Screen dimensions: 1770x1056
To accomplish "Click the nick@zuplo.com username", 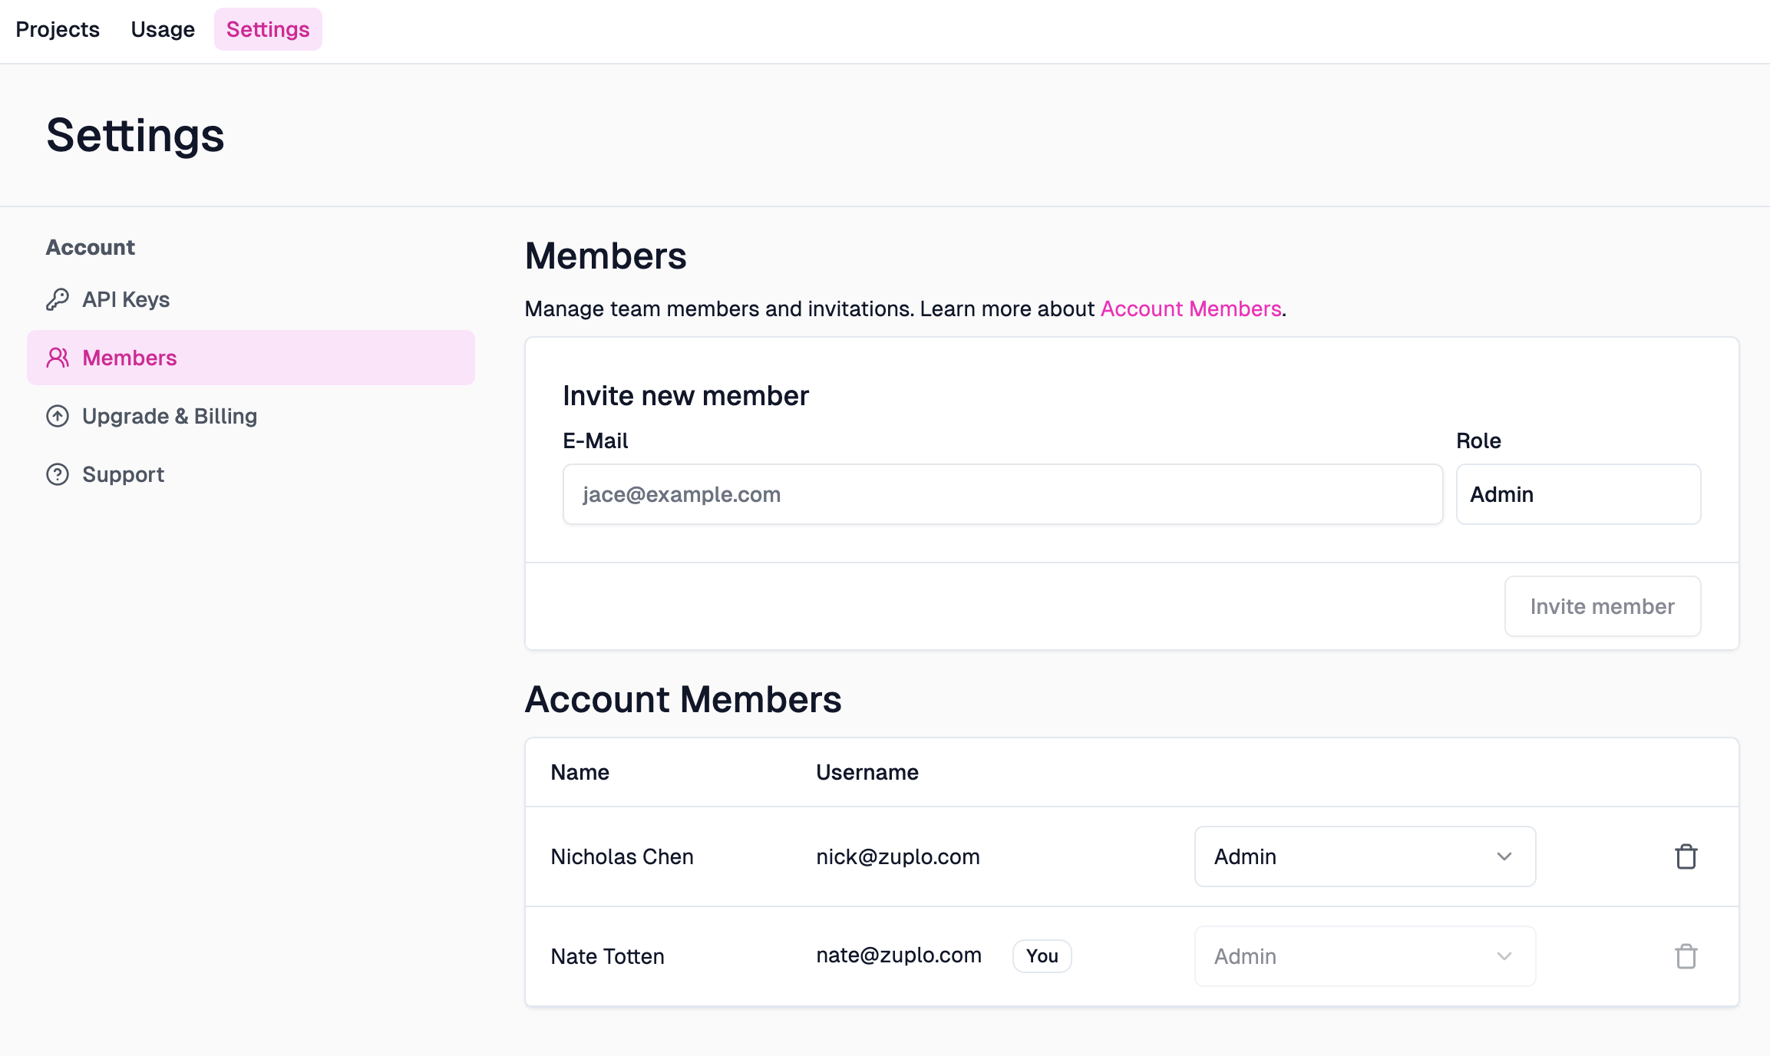I will [898, 856].
